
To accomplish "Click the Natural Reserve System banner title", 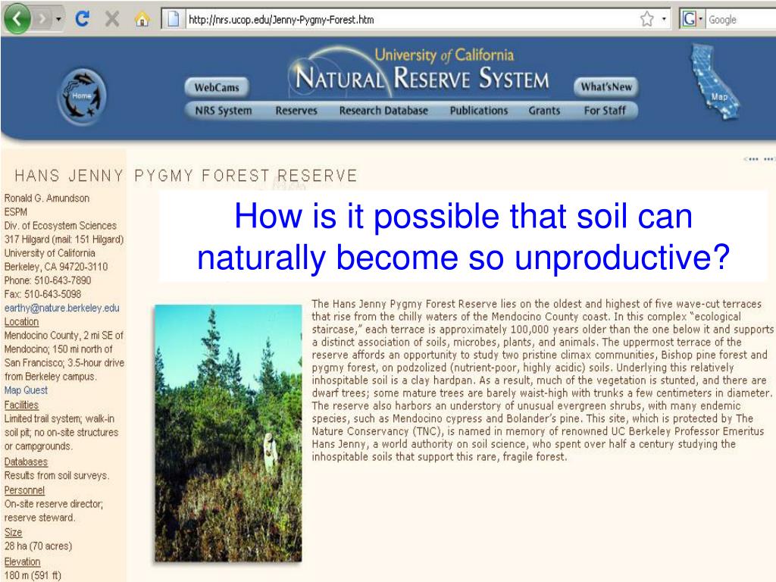I will (x=421, y=78).
